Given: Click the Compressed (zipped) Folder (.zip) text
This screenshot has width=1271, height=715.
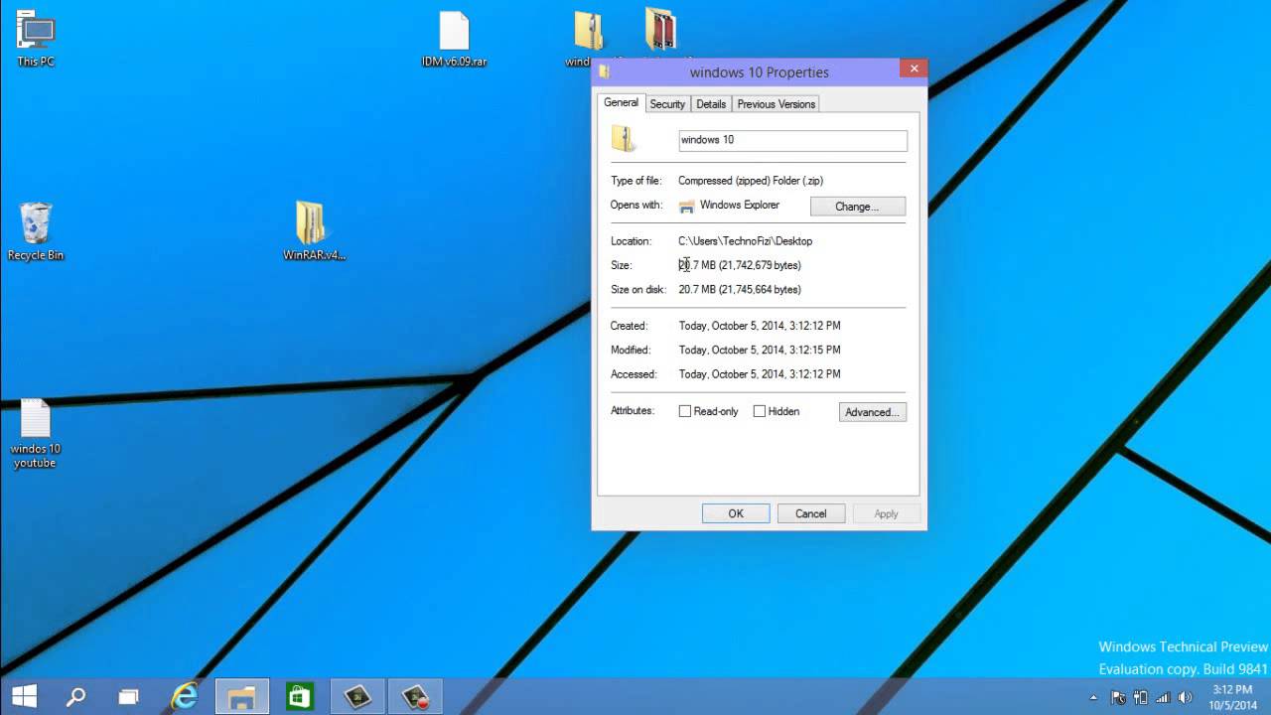Looking at the screenshot, I should coord(751,181).
